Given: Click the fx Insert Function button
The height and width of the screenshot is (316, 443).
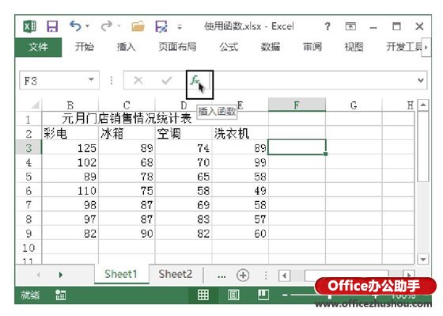Looking at the screenshot, I should point(195,81).
